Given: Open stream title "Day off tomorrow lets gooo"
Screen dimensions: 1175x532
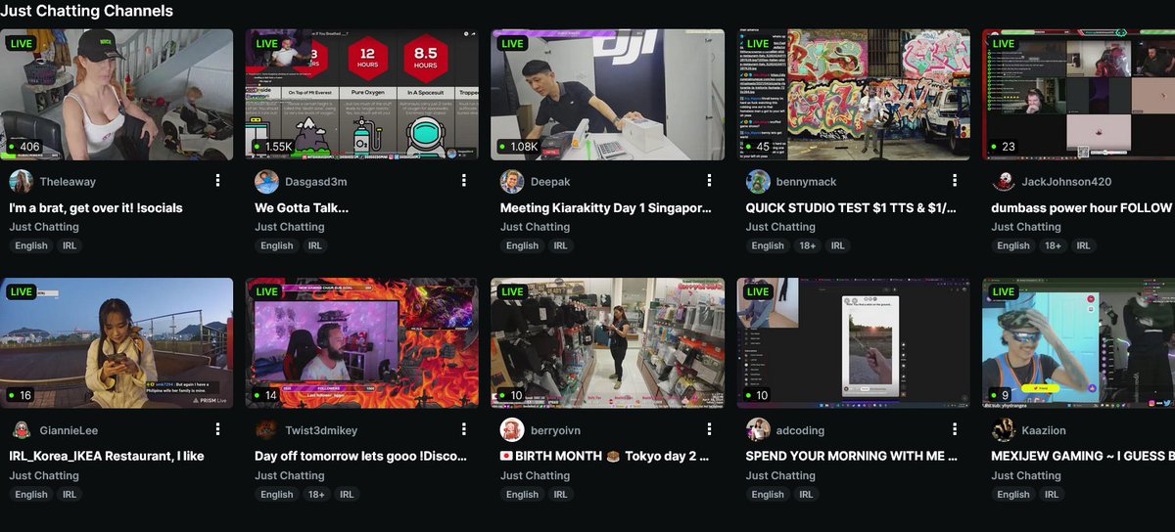Looking at the screenshot, I should point(360,457).
